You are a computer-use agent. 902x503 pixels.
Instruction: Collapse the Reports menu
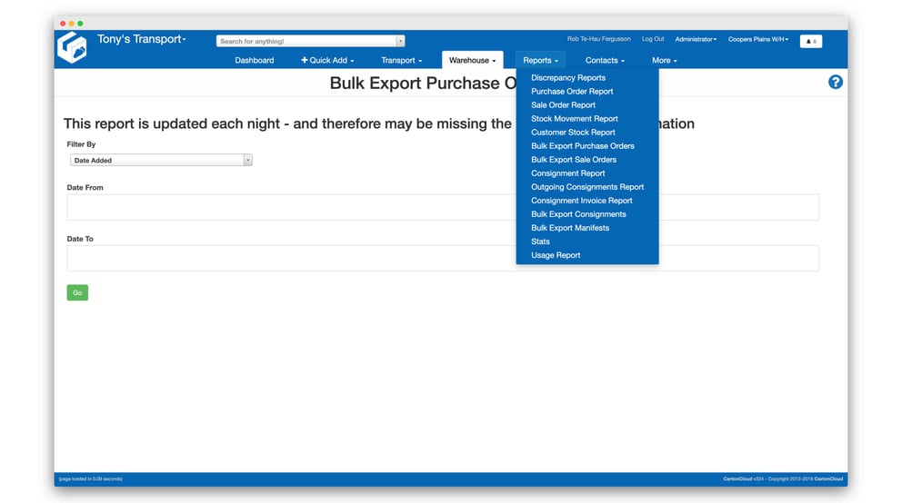541,60
